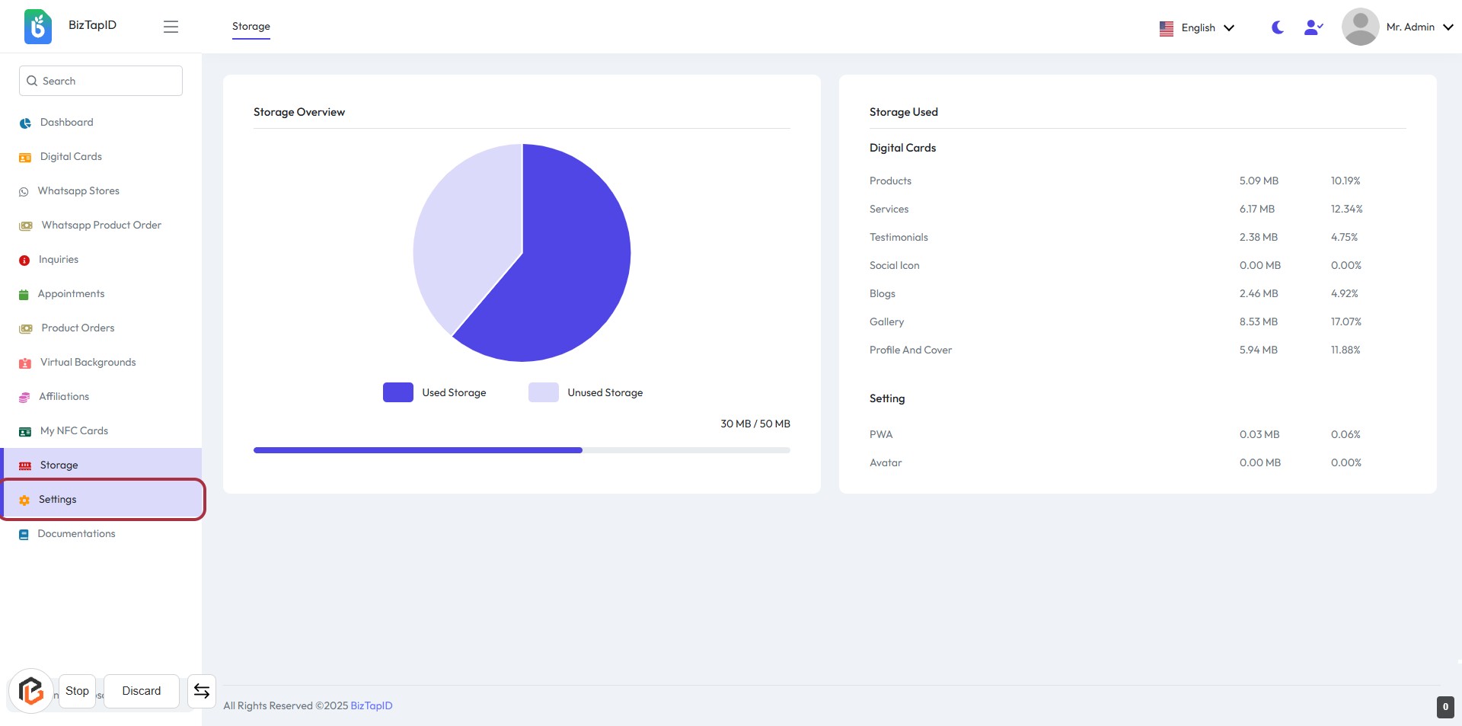1462x726 pixels.
Task: Click the Virtual Backgrounds icon
Action: pos(25,363)
